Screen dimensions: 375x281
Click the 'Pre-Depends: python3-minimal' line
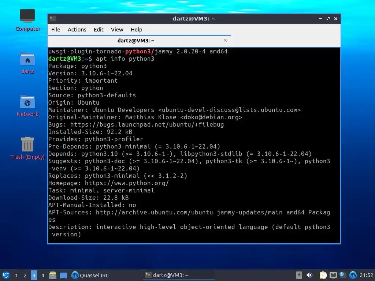coord(134,146)
